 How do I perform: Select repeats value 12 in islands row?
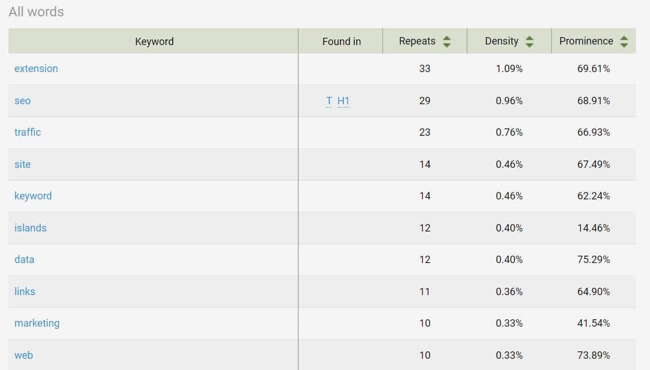point(425,228)
